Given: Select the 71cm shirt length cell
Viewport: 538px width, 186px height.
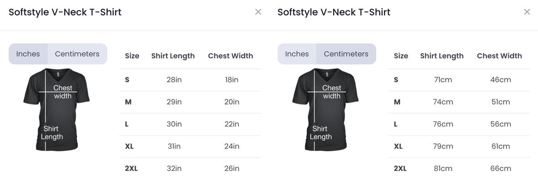Looking at the screenshot, I should (x=443, y=80).
